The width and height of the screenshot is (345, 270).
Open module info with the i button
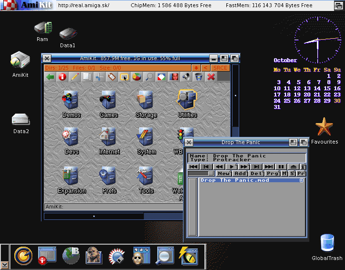(x=303, y=166)
